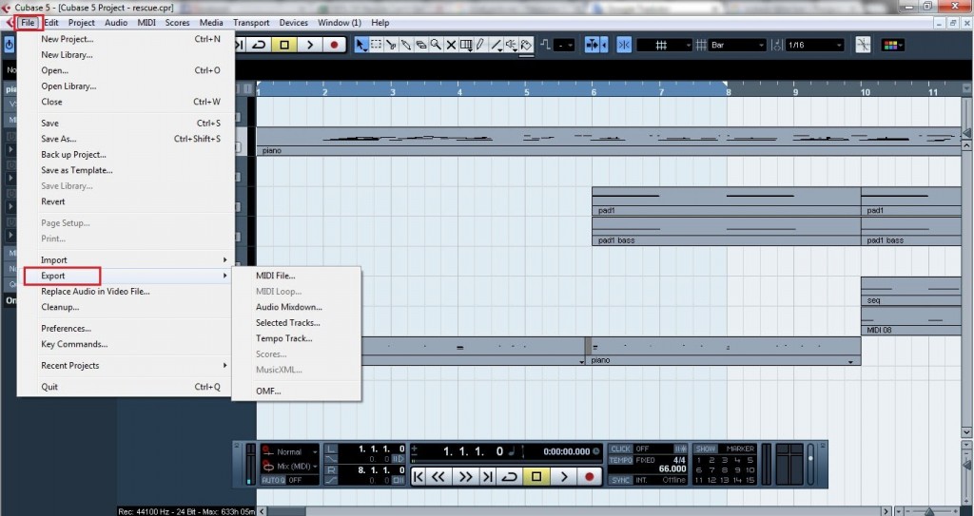Toggle precount button next to CLICK
This screenshot has height=516, width=974.
point(681,449)
